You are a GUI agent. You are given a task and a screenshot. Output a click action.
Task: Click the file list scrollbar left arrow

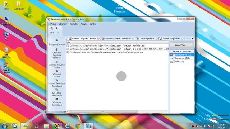[68, 111]
